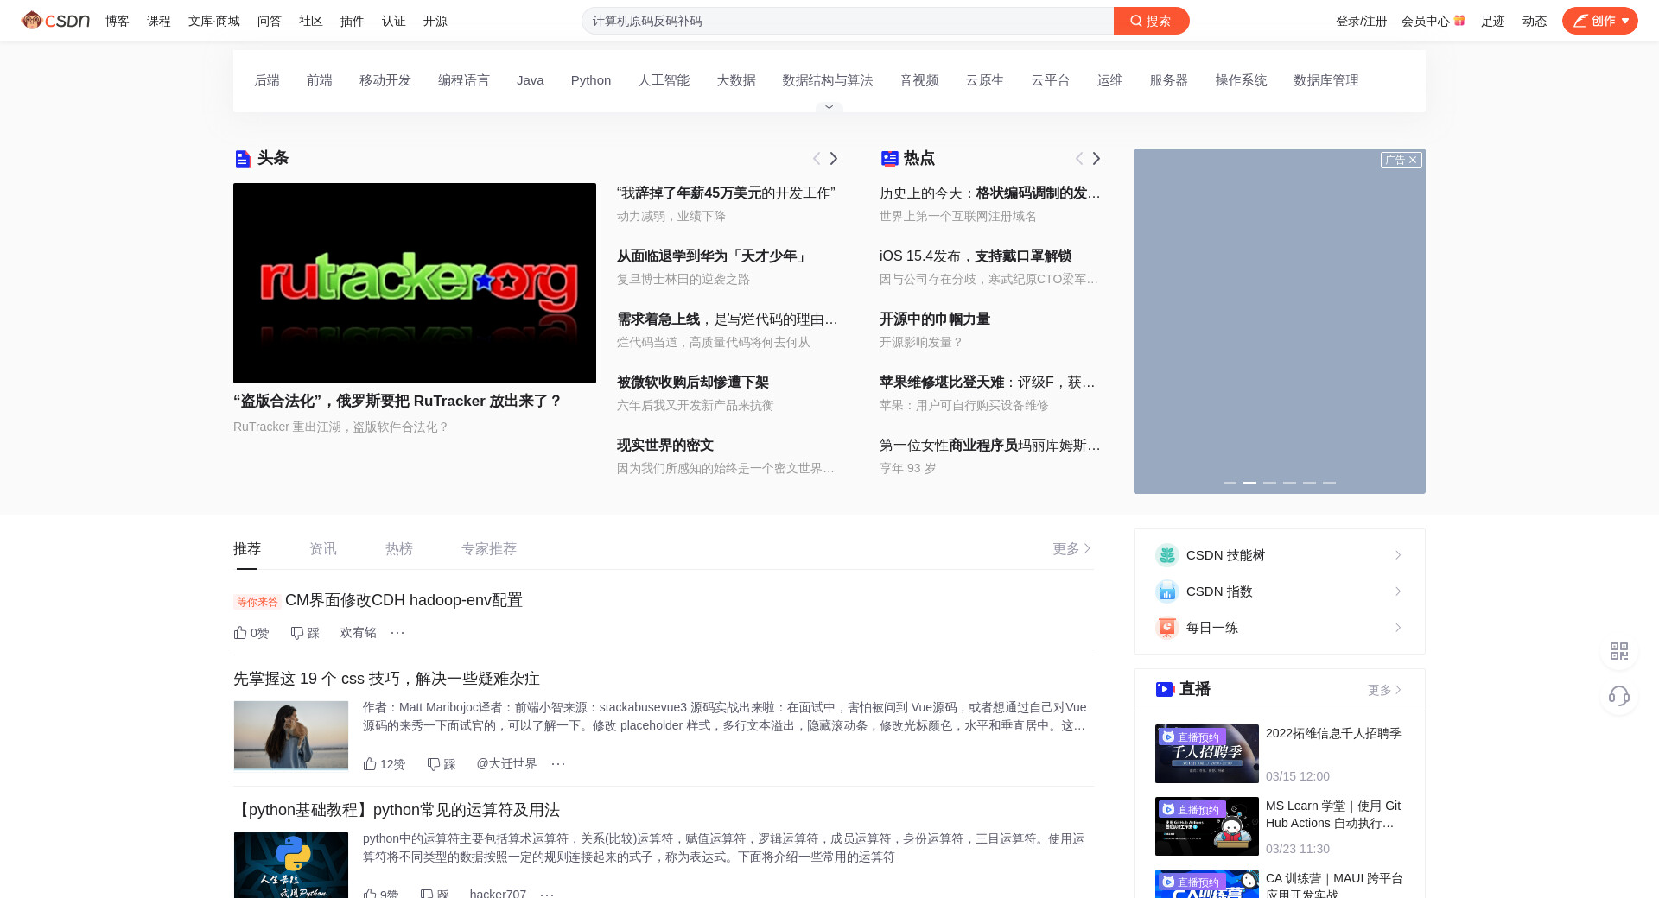Dislike the 19 个 css 技巧 article
1659x898 pixels.
441,764
